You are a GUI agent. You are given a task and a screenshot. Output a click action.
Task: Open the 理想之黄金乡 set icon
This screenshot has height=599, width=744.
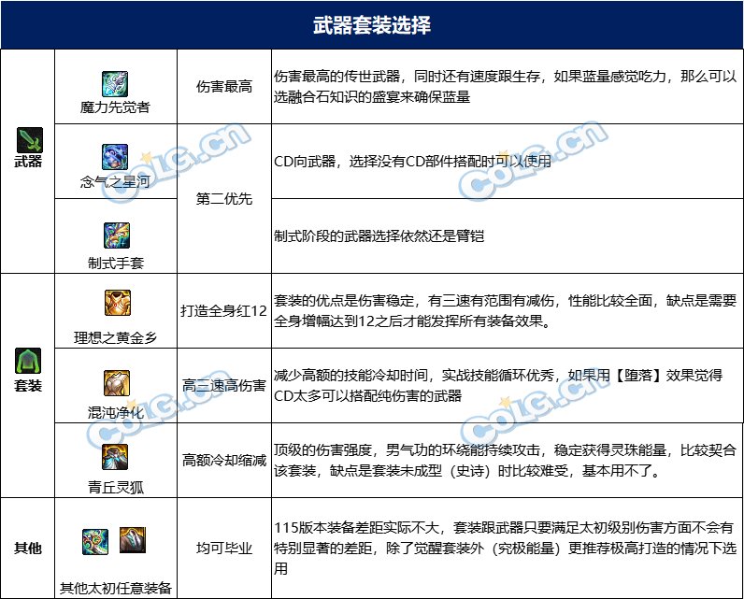[x=116, y=303]
